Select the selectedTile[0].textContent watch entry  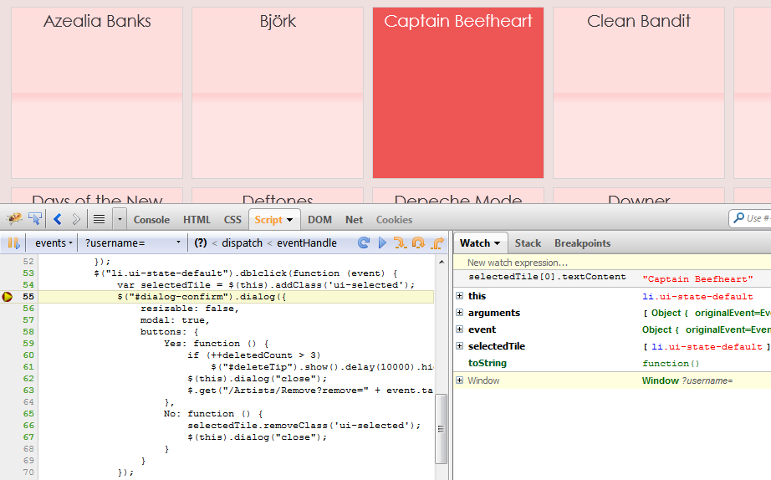click(547, 277)
